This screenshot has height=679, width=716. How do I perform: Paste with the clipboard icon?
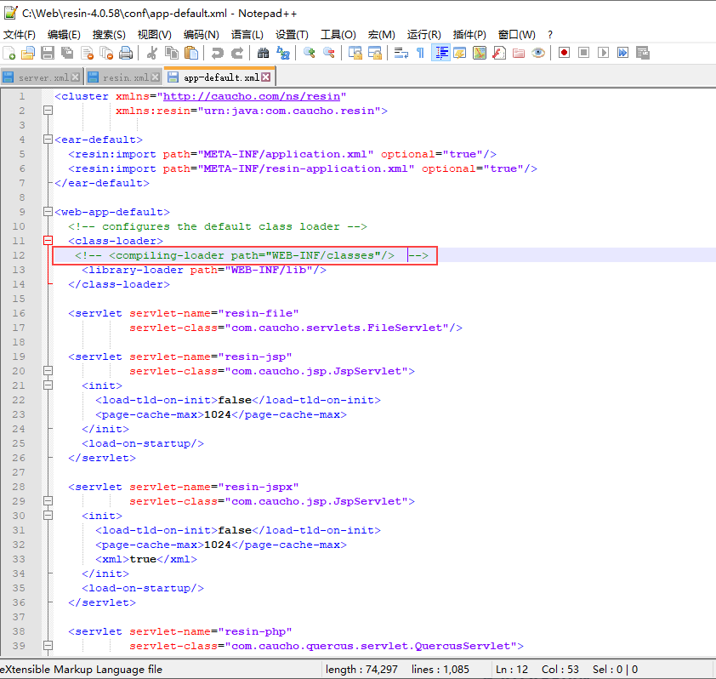191,53
